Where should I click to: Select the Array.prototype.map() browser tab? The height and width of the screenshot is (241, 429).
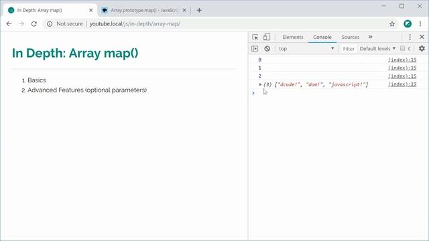point(144,11)
